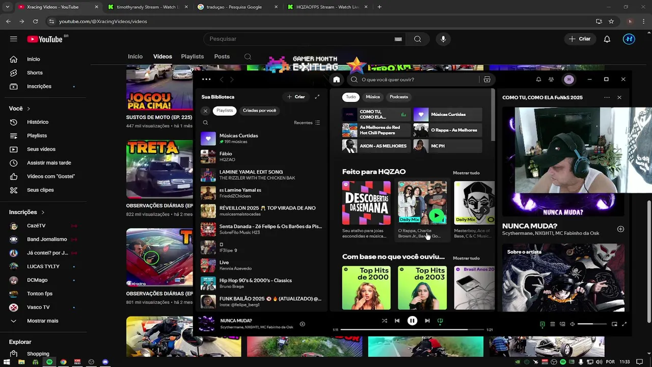Toggle Playlists filter chip in library
The height and width of the screenshot is (367, 652).
click(x=225, y=111)
